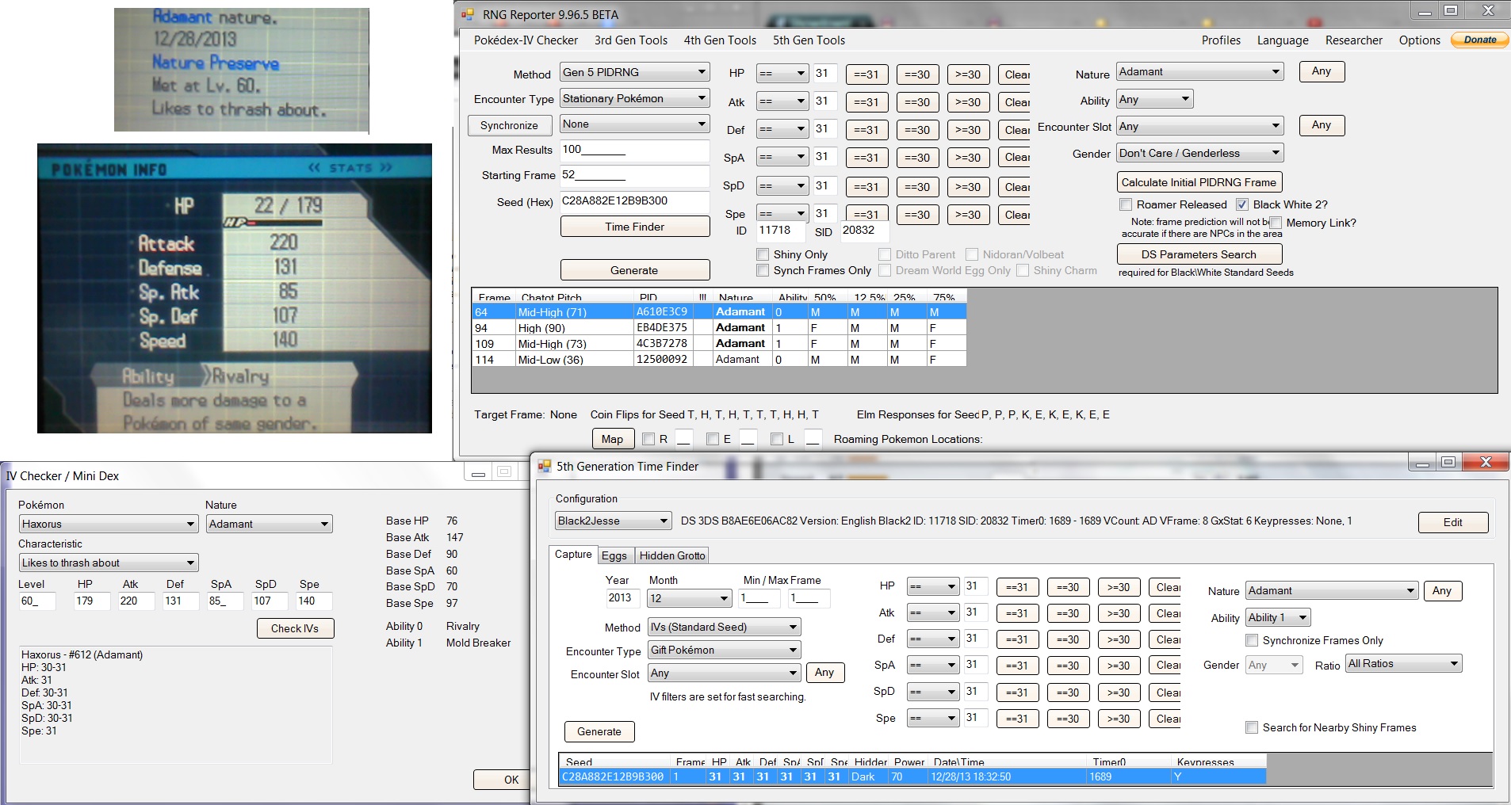Screen dimensions: 1511x805
Task: Open the Nature dropdown in RNG Reporter
Action: tap(1200, 71)
